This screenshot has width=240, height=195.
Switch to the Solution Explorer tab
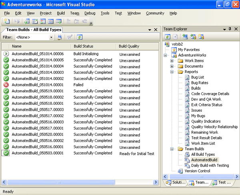176,183
